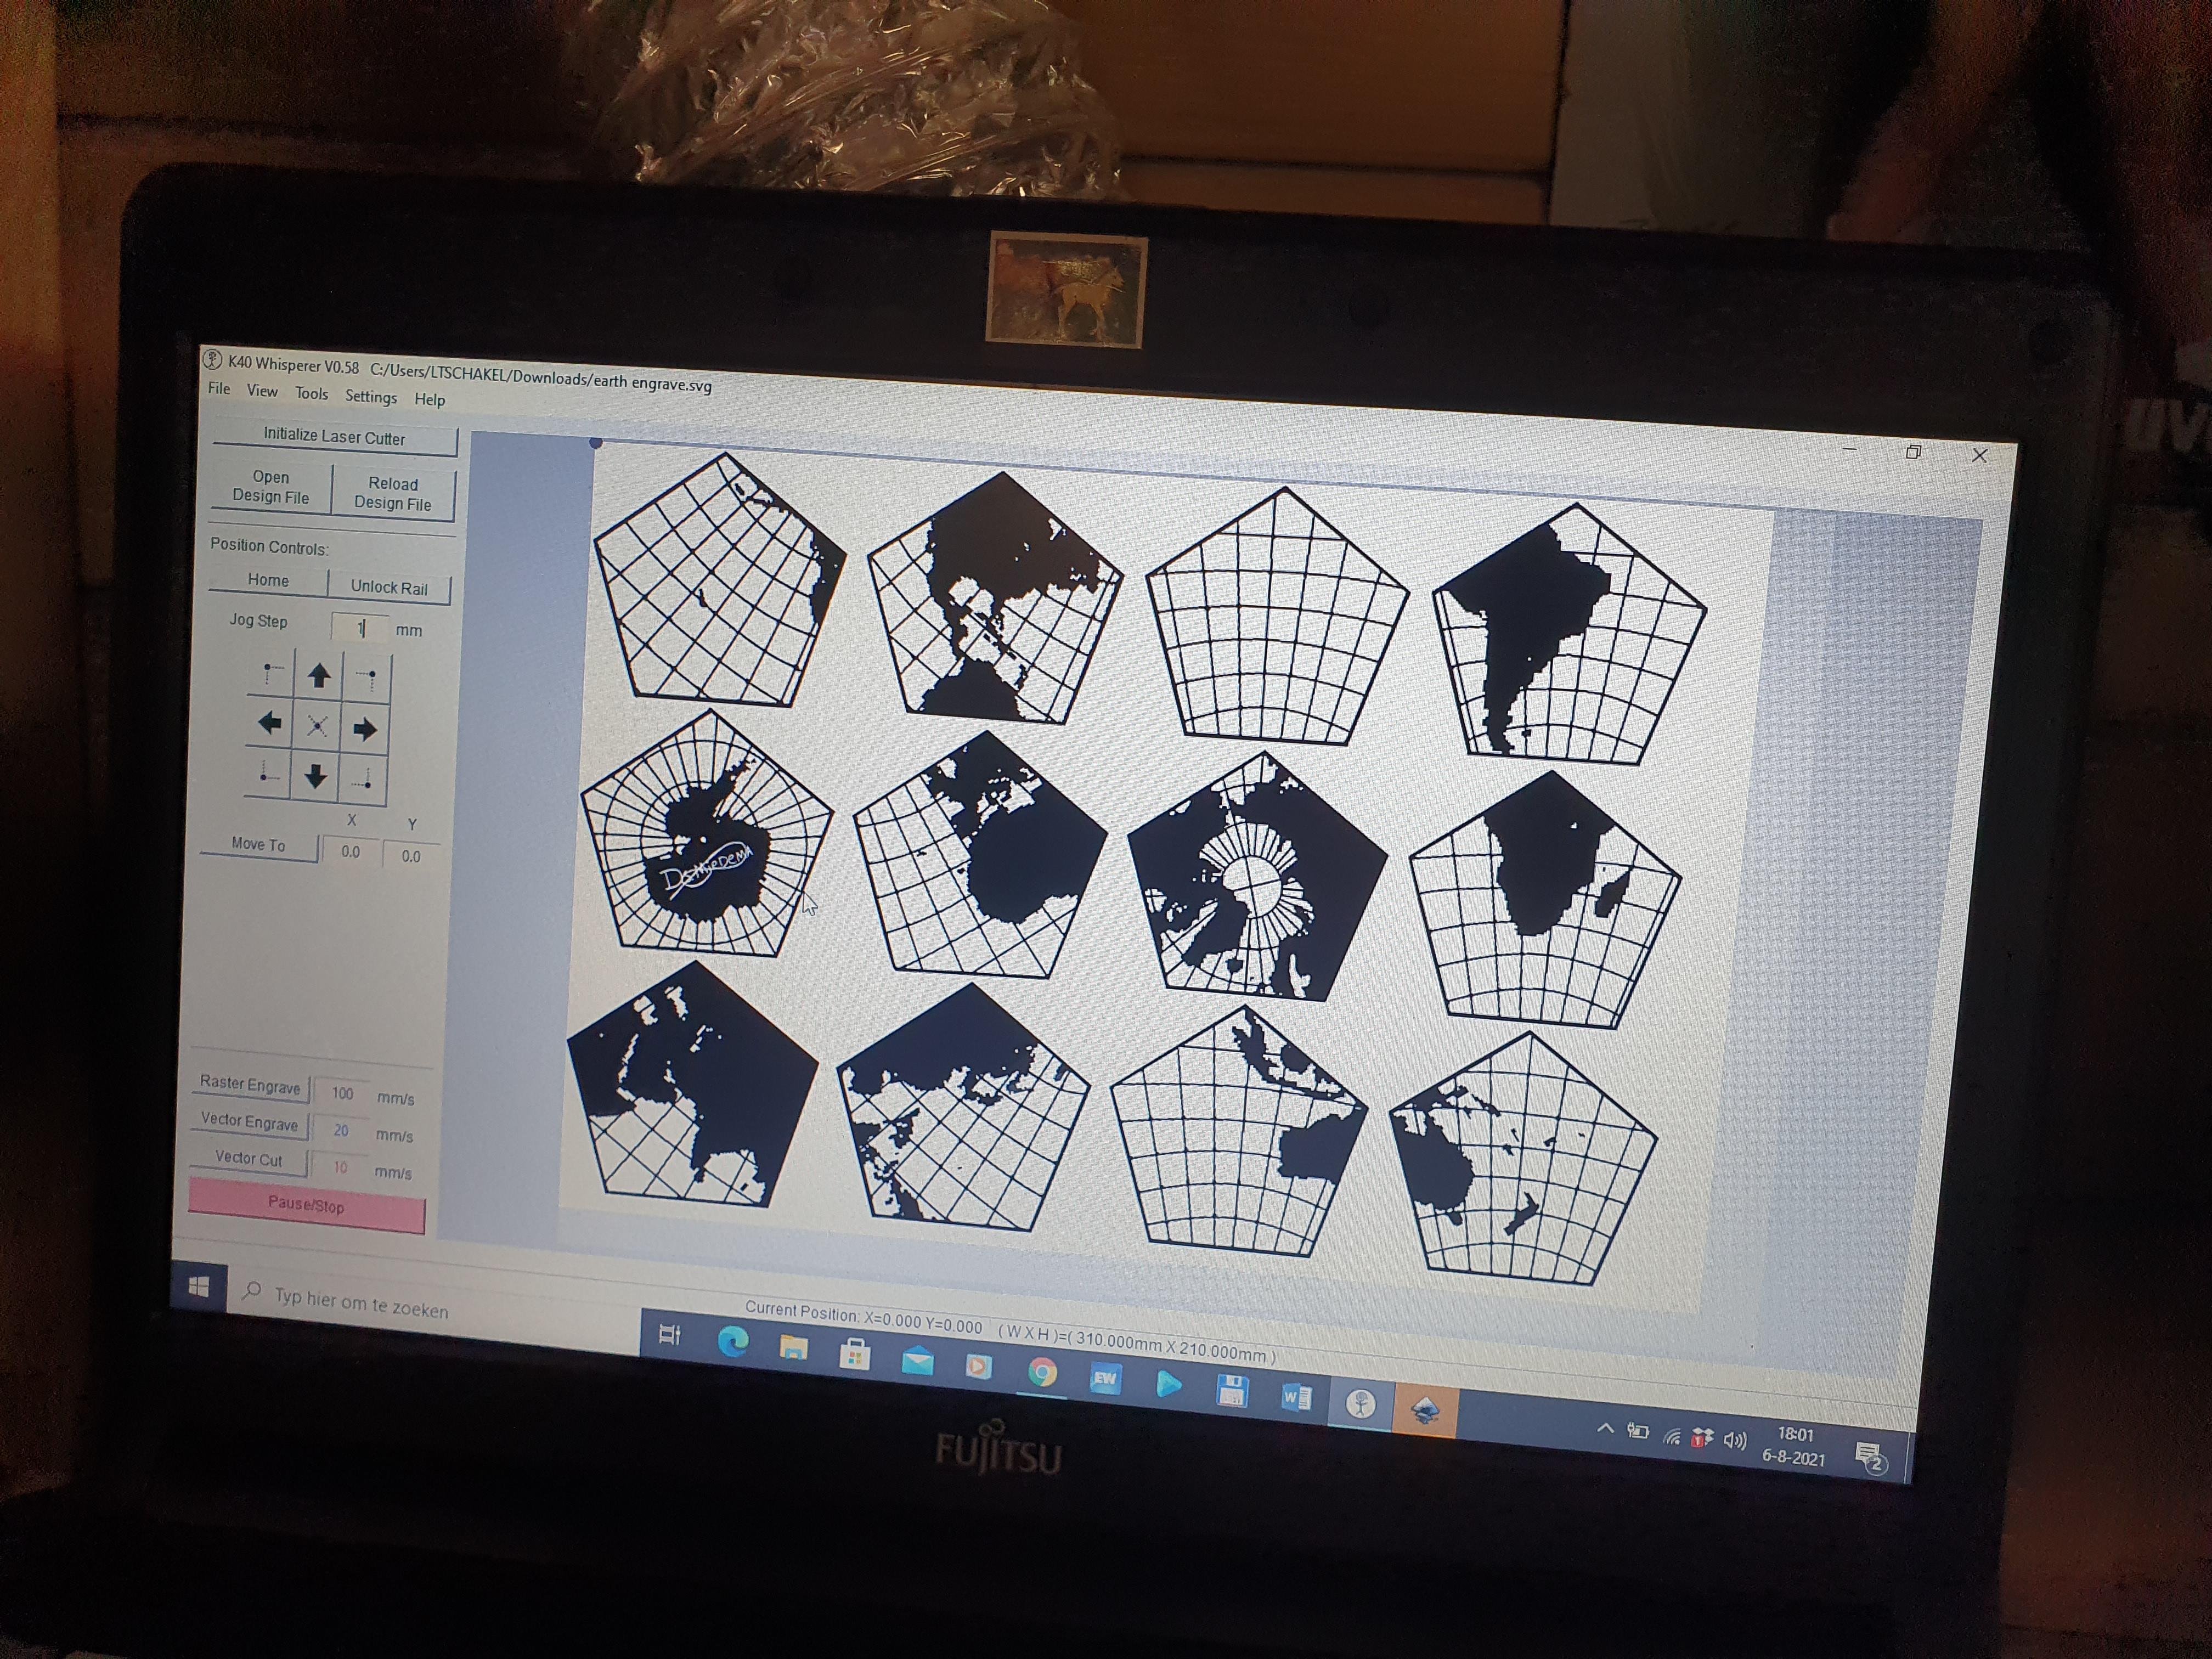
Task: Jog laser head left with arrow
Action: 269,723
